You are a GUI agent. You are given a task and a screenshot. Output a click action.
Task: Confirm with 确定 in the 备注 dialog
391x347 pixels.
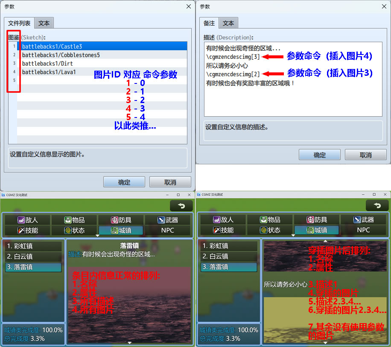(320, 155)
